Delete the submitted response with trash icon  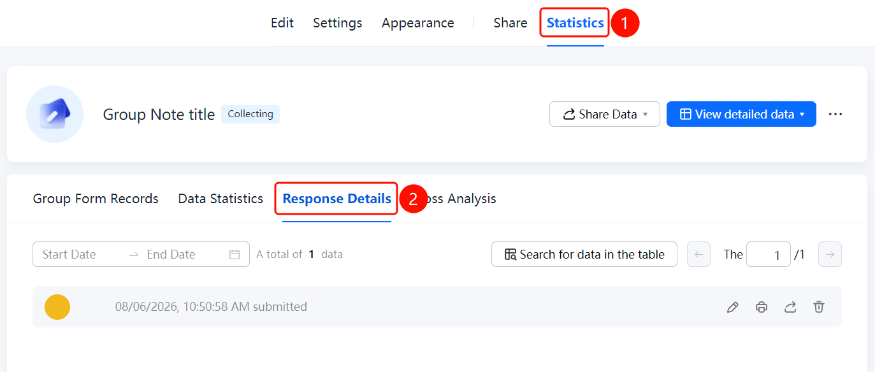(819, 307)
